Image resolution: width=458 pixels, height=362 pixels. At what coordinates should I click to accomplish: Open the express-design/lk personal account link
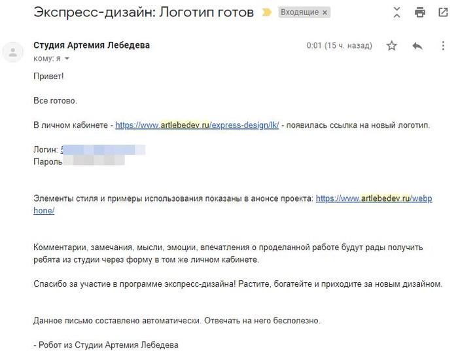point(197,125)
